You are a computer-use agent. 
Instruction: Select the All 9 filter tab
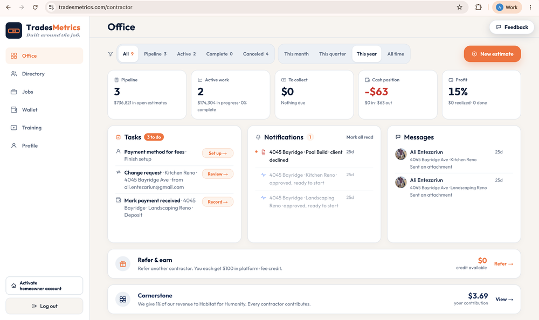(x=128, y=54)
